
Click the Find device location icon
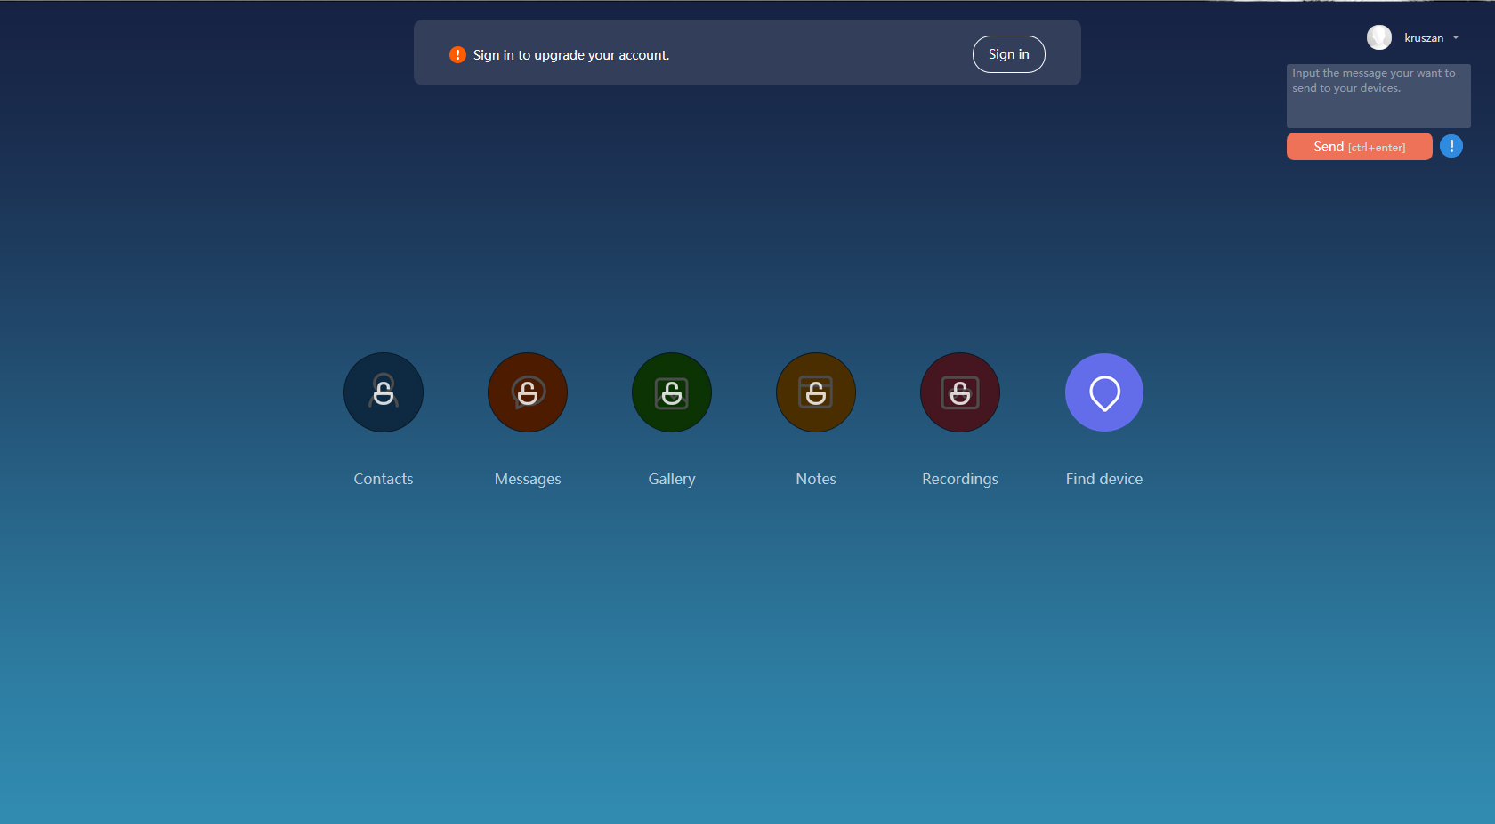(x=1104, y=392)
